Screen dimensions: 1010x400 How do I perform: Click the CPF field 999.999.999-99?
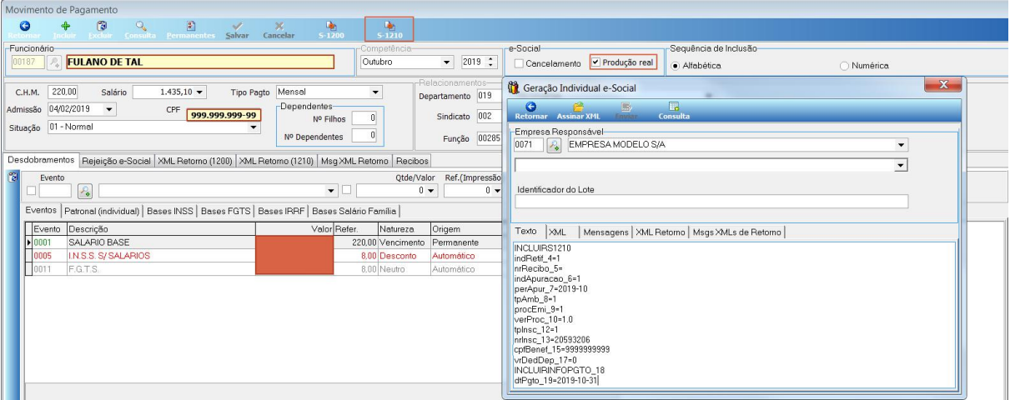[x=223, y=115]
